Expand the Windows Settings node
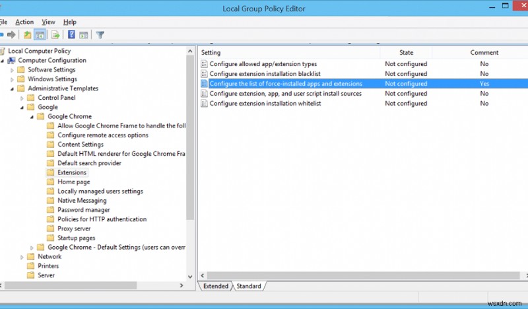The height and width of the screenshot is (309, 528). pos(12,79)
